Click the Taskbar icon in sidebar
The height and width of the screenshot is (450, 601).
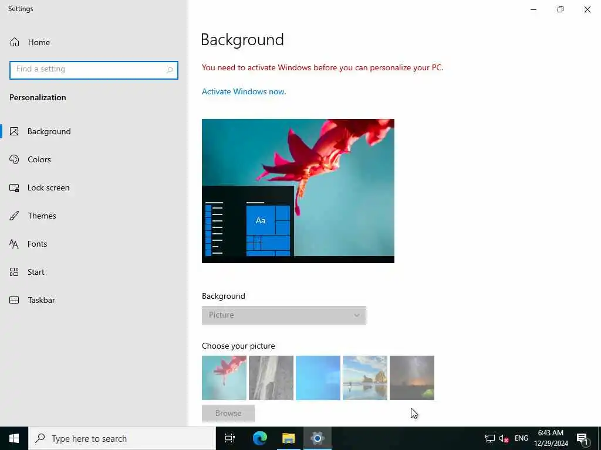pyautogui.click(x=14, y=300)
